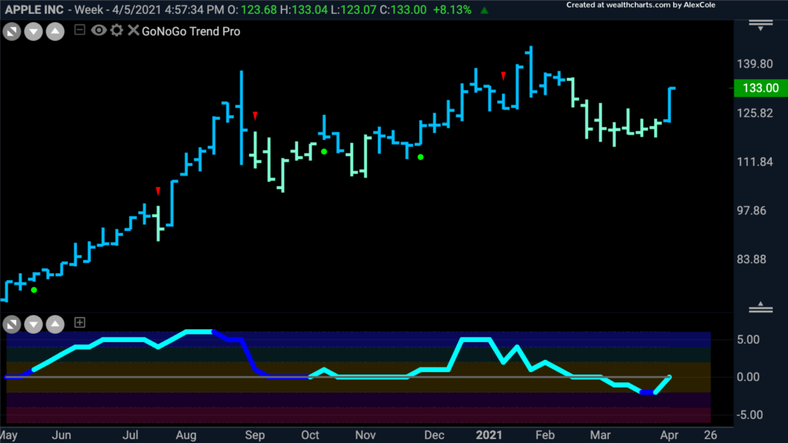Click the Apr label on time axis
Screen dimensions: 788x443
(x=669, y=435)
